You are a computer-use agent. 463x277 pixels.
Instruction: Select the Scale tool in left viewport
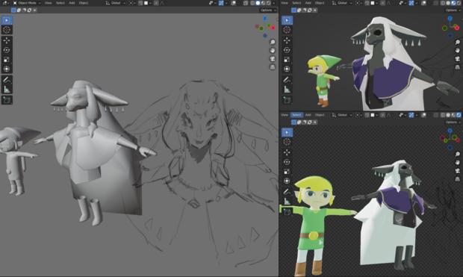[x=7, y=60]
